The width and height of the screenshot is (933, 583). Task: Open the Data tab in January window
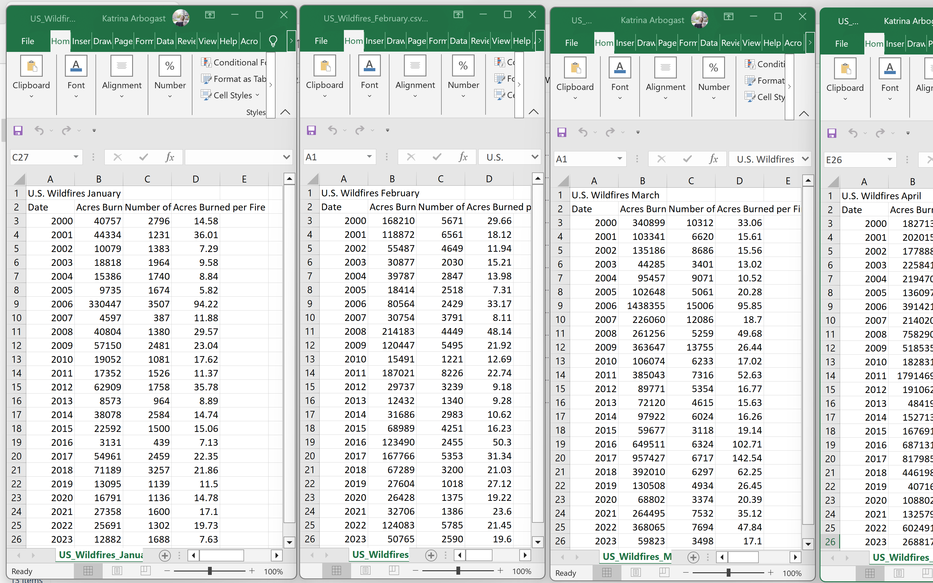165,41
